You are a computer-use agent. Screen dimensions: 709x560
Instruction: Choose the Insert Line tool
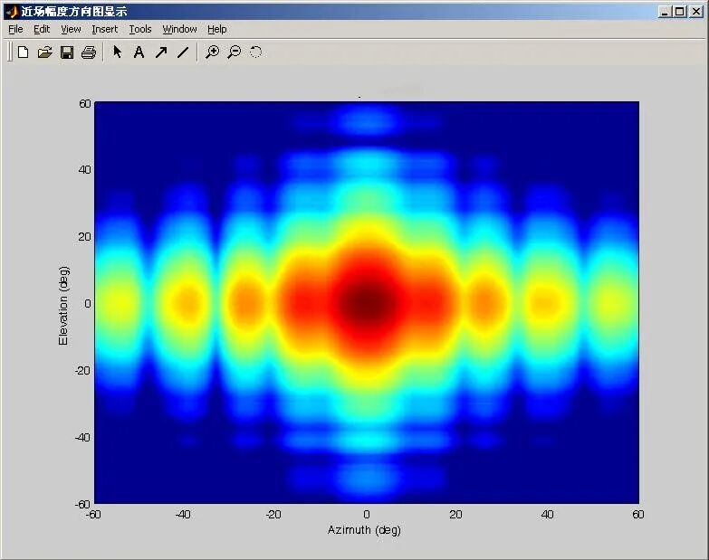(x=183, y=52)
